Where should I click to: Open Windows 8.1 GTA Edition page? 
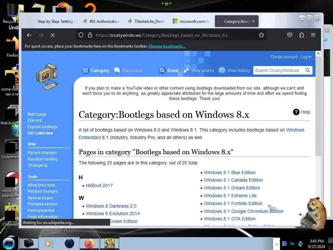click(230, 219)
